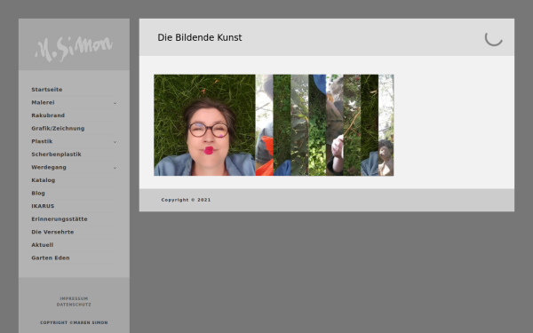The width and height of the screenshot is (533, 333).
Task: Click the Copyright ©Maren Simon sidebar text
Action: click(74, 322)
